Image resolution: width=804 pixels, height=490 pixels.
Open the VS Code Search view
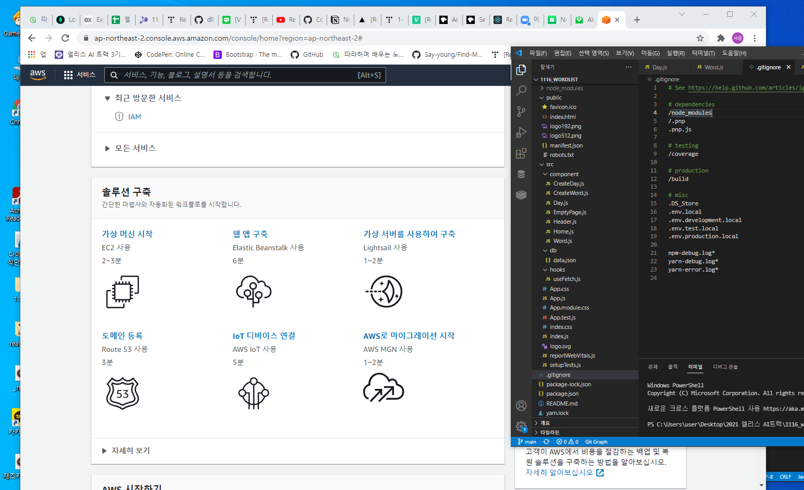pyautogui.click(x=521, y=91)
